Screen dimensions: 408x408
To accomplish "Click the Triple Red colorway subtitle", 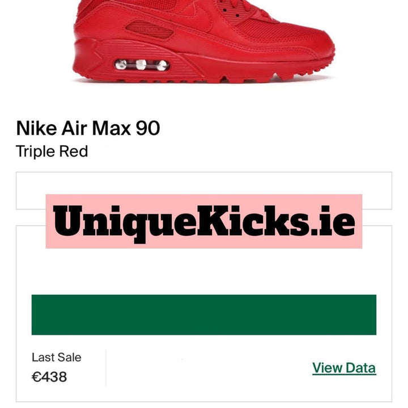I will point(52,151).
